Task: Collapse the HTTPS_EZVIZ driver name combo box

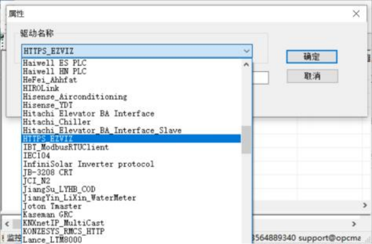Action: (246, 51)
